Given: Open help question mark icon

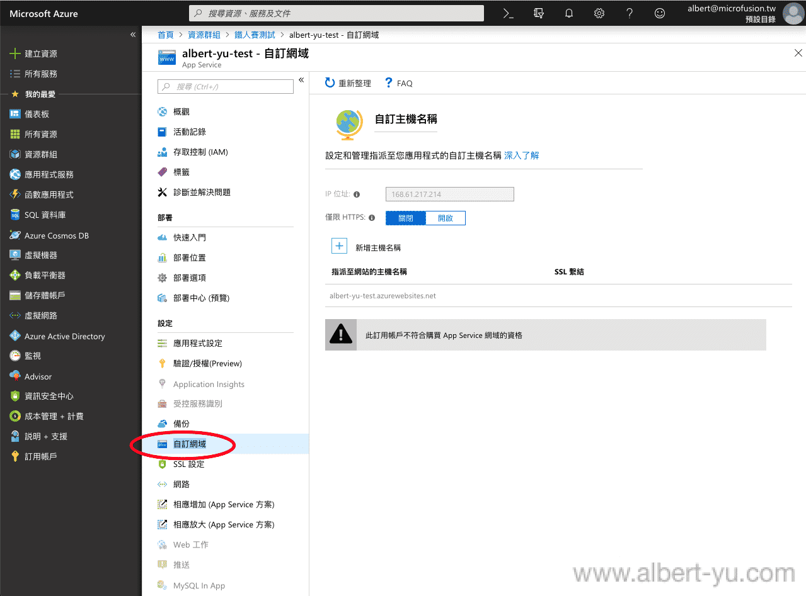Looking at the screenshot, I should (x=630, y=13).
